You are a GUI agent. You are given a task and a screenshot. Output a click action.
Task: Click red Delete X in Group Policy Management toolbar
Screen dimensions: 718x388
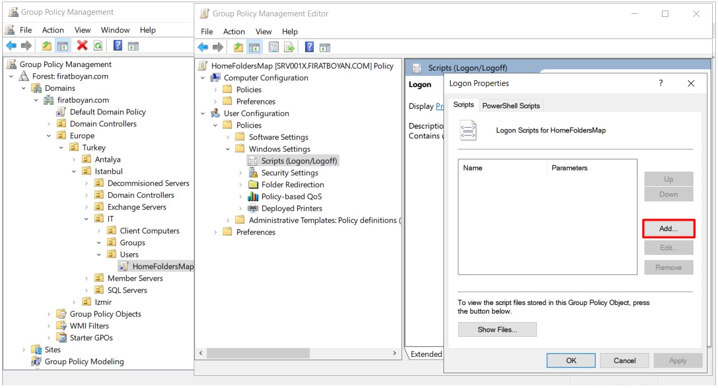click(x=82, y=46)
